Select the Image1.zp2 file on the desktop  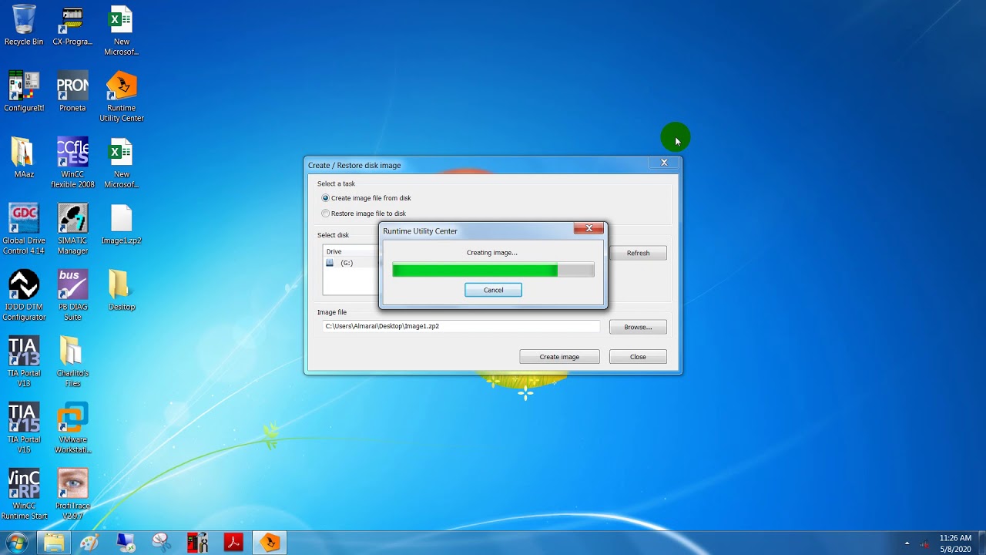pos(121,224)
